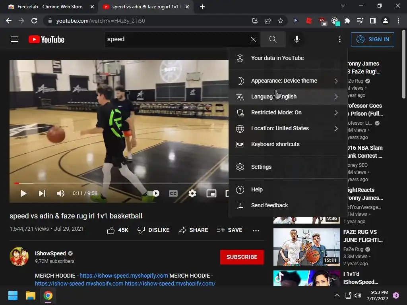The width and height of the screenshot is (407, 305).
Task: Open Keyboard shortcuts menu item
Action: click(x=288, y=144)
